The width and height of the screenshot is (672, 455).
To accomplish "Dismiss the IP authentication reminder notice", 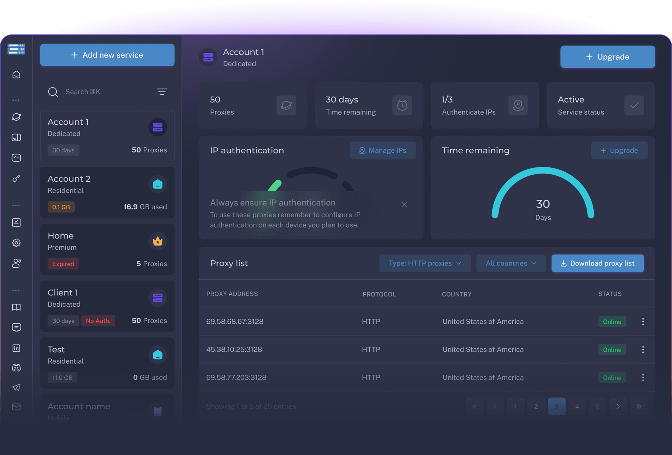I will [404, 204].
